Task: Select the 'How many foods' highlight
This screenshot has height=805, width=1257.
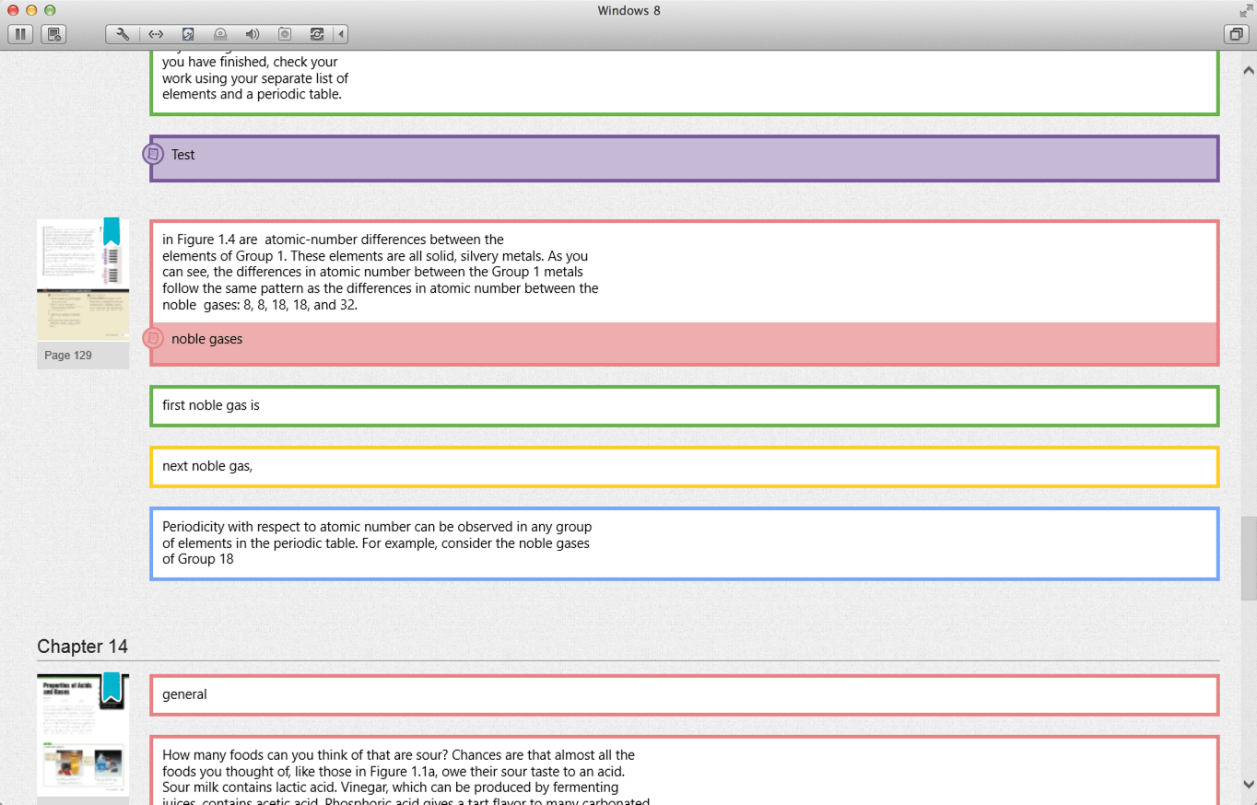Action: 685,771
